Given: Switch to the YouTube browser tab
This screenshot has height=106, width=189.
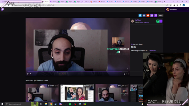Looking at the screenshot, I should pyautogui.click(x=102, y=2).
